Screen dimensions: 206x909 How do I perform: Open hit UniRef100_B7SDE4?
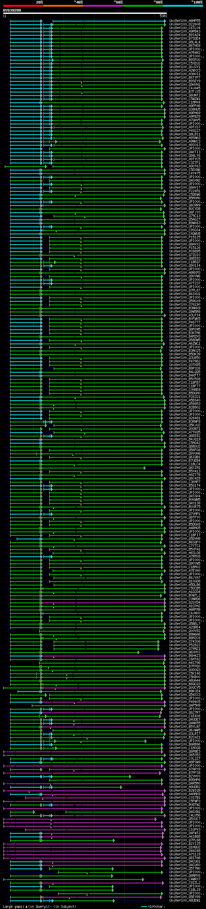click(x=185, y=38)
